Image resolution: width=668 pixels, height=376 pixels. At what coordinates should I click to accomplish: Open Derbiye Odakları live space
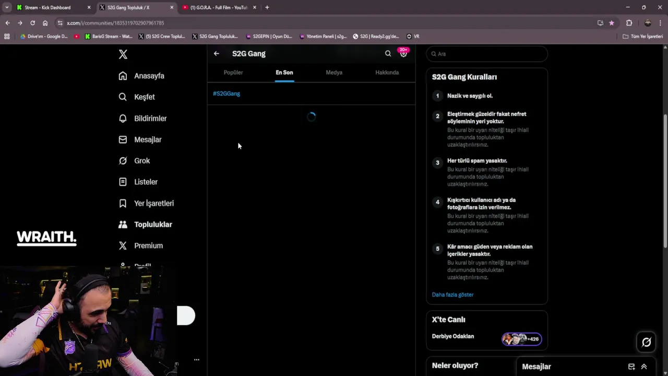[x=453, y=336]
